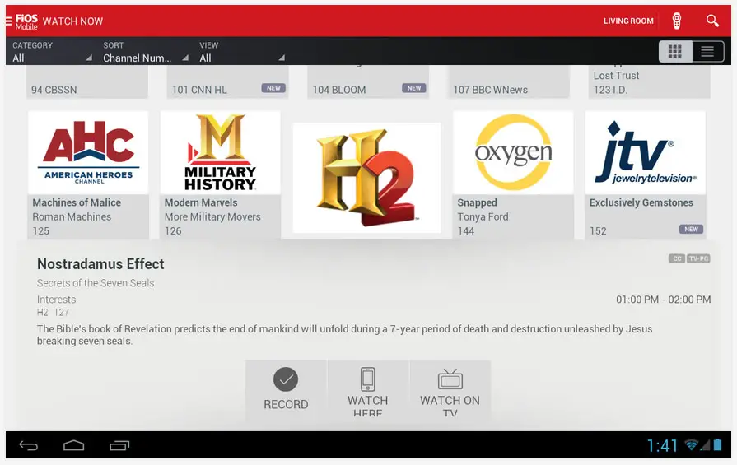The width and height of the screenshot is (737, 465).
Task: Open the View dropdown
Action: click(242, 52)
